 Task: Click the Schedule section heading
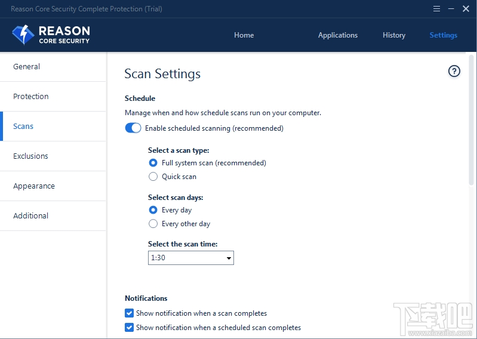140,98
